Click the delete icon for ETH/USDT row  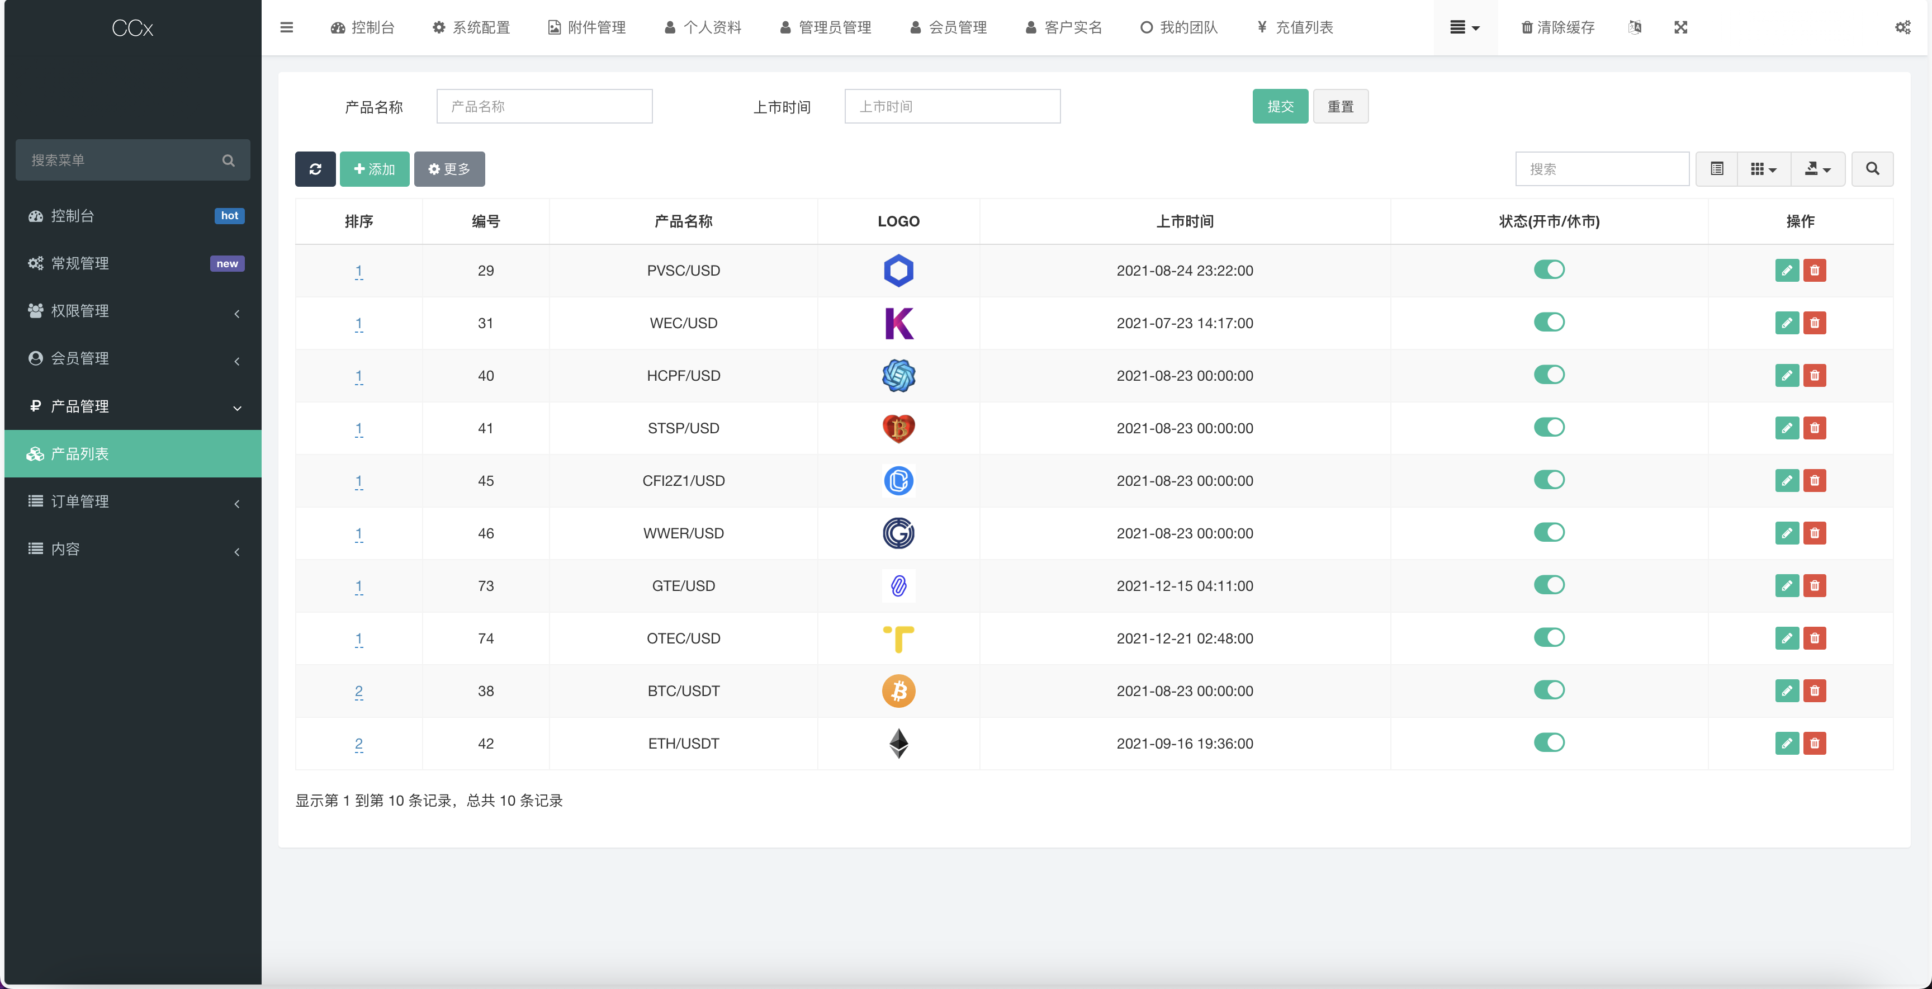tap(1816, 744)
